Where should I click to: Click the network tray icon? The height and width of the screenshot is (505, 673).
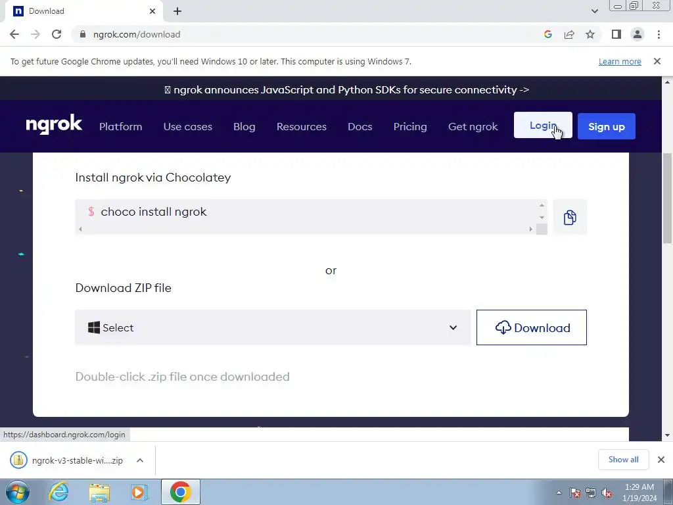pos(591,493)
